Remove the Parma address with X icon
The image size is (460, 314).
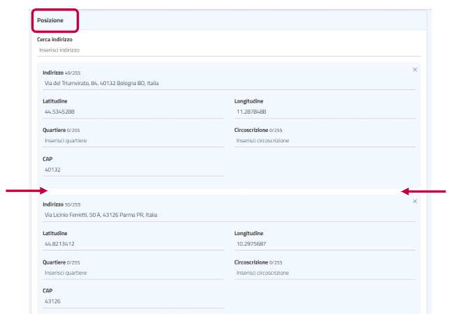tap(415, 202)
